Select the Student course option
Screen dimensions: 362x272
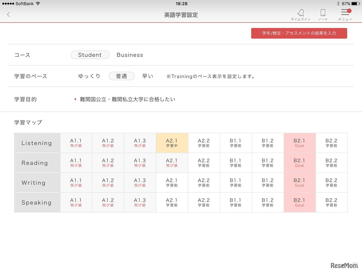tap(90, 55)
